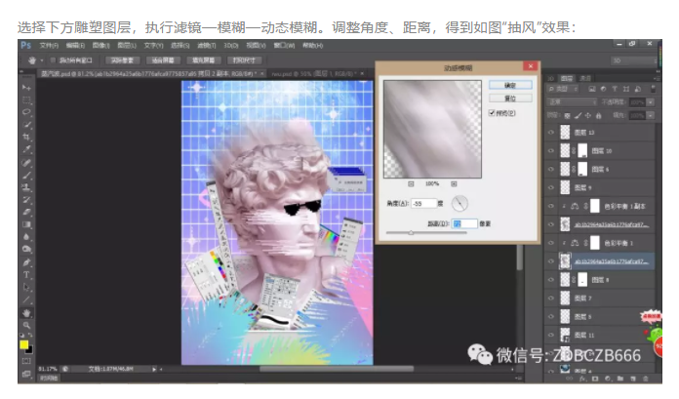This screenshot has width=679, height=399.
Task: Select the Hand tool in toolbox
Action: tap(26, 312)
